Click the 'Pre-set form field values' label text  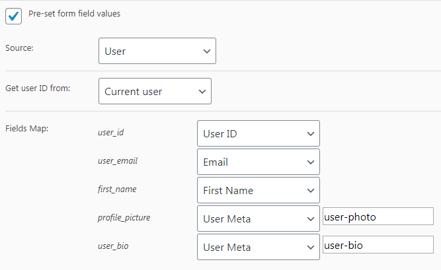pos(74,14)
